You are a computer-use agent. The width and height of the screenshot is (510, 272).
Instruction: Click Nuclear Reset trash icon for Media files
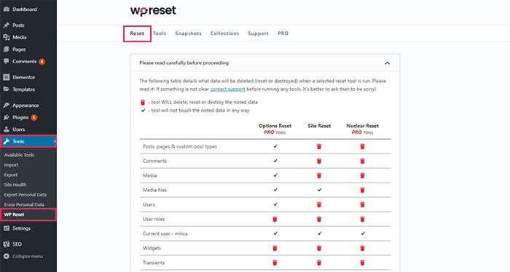tap(362, 190)
